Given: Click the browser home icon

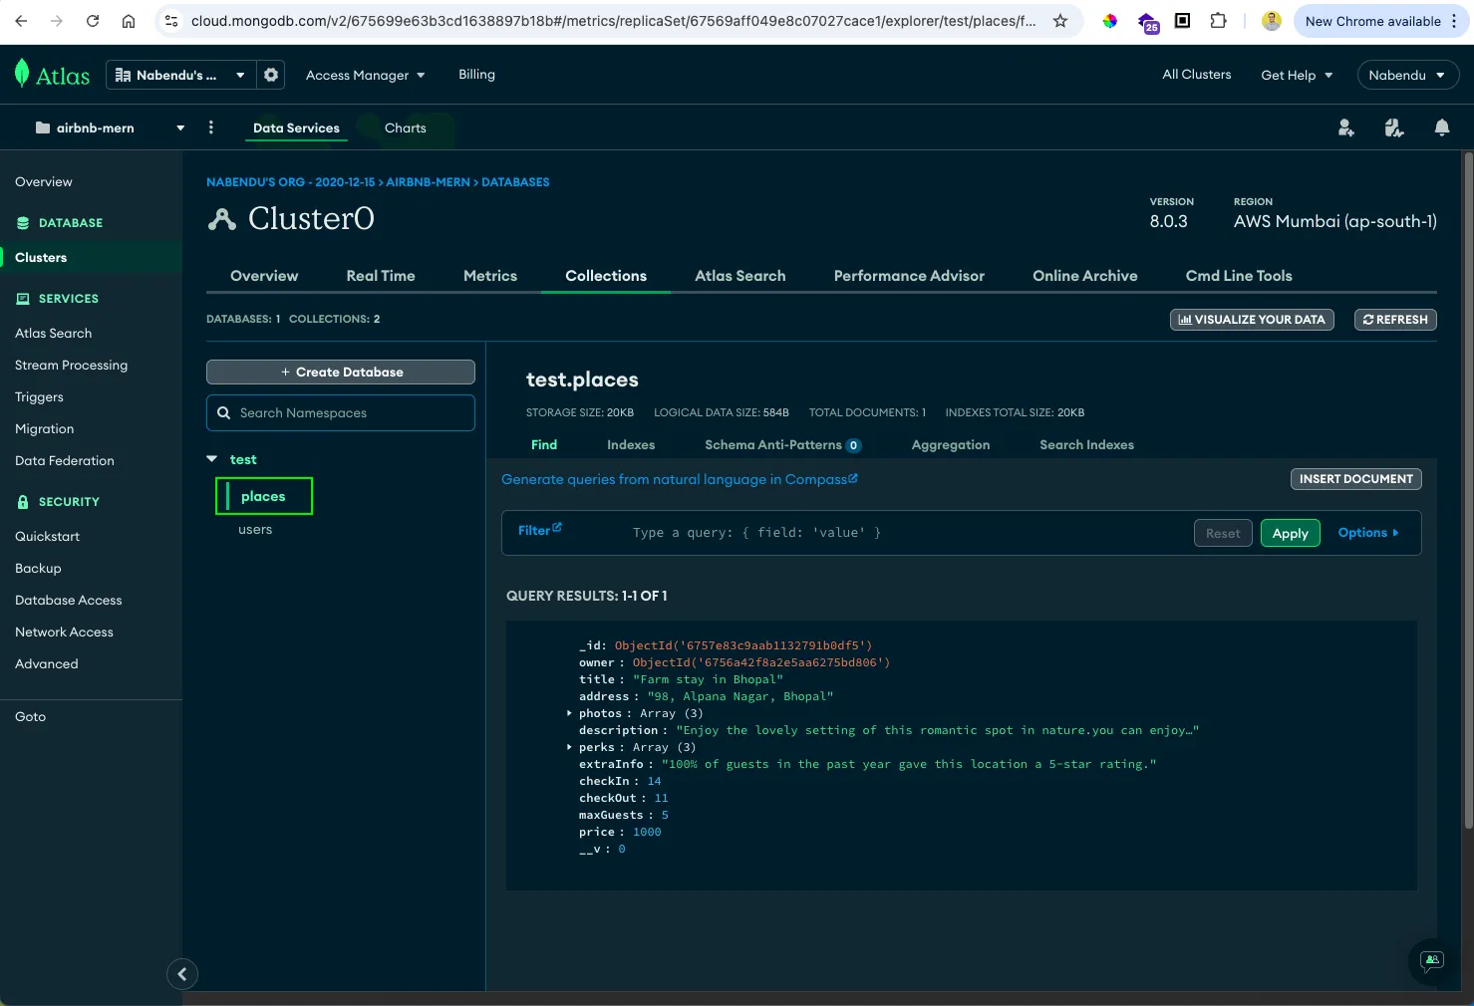Looking at the screenshot, I should tap(129, 21).
